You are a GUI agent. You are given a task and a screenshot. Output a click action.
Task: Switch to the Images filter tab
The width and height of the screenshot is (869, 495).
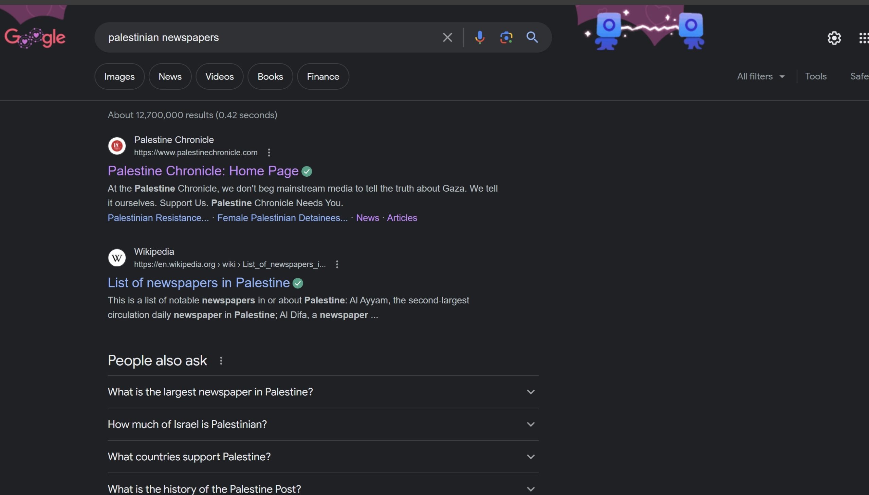pos(119,76)
